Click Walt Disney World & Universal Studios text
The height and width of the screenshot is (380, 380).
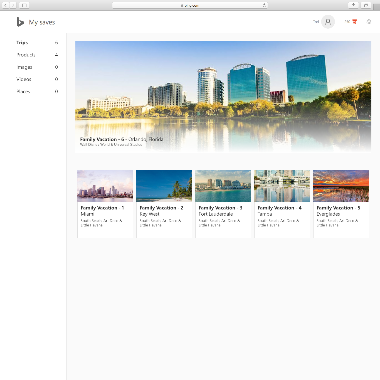click(x=111, y=144)
